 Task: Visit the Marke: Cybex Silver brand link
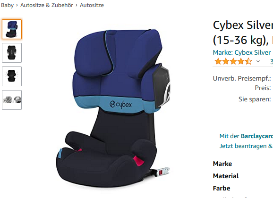[242, 52]
